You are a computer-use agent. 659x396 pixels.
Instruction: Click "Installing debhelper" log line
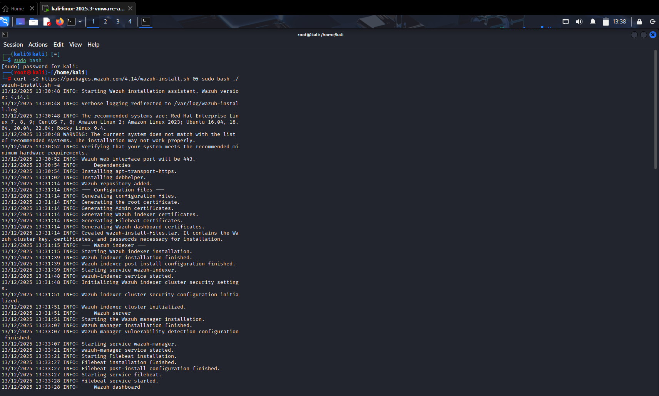coord(74,178)
